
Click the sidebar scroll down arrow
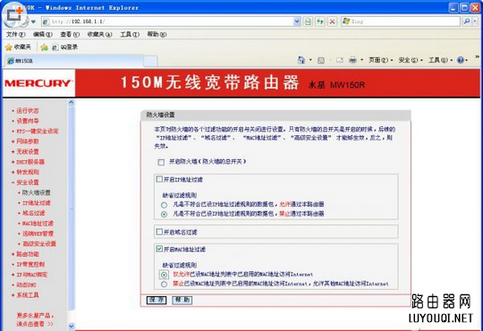72,326
